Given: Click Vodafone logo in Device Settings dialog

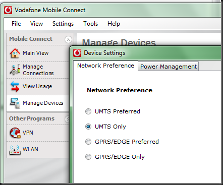Looking at the screenshot, I should (x=77, y=53).
